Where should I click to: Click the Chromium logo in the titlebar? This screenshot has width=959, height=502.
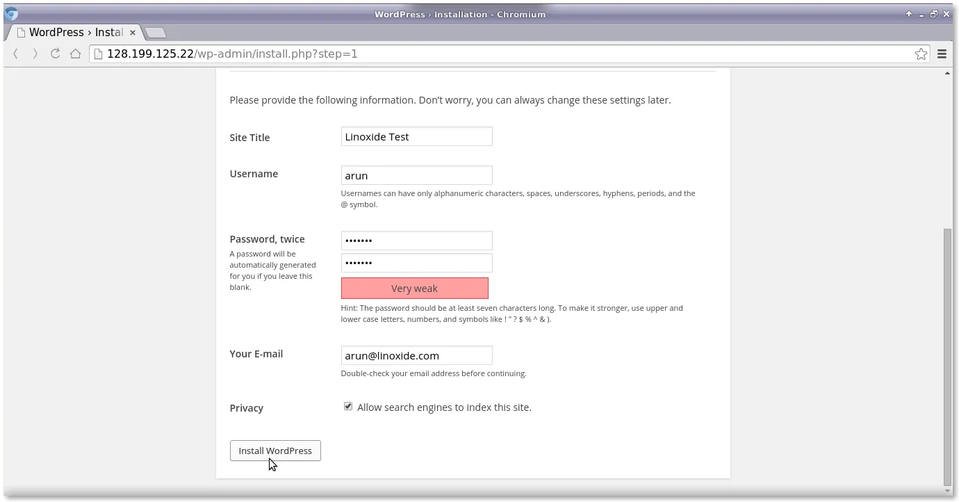click(x=11, y=13)
